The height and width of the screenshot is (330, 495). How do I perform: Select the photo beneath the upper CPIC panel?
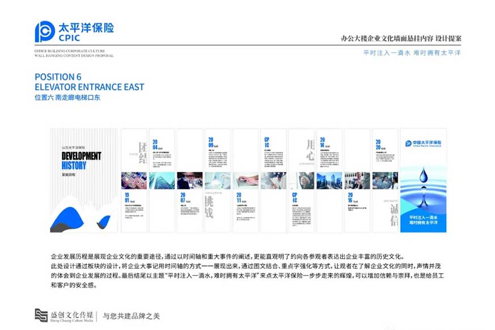coord(274,180)
